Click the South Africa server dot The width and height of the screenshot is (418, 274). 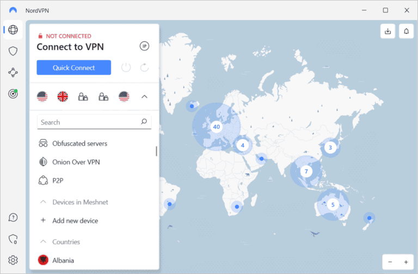pos(237,207)
